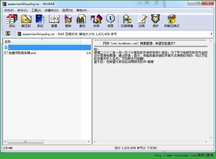Select the parent folder ".." row
The image size is (216, 159).
(x=47, y=47)
